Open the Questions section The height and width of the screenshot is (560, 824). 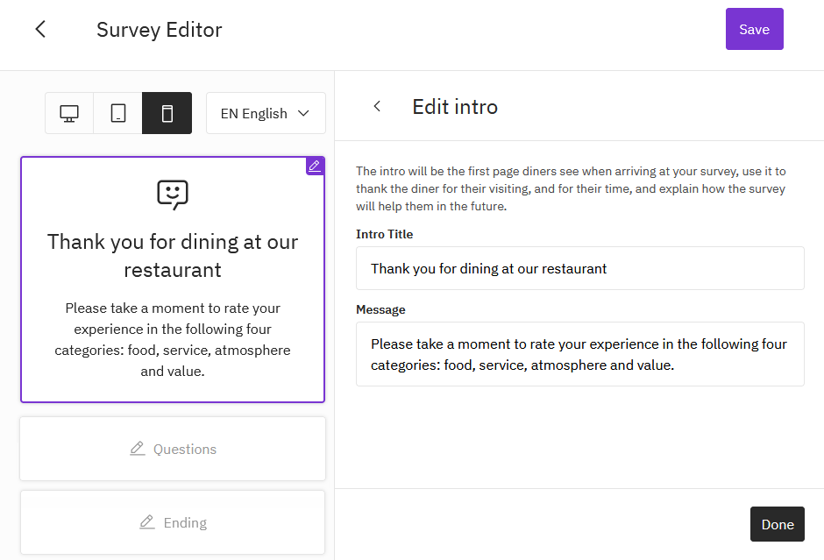(x=173, y=449)
